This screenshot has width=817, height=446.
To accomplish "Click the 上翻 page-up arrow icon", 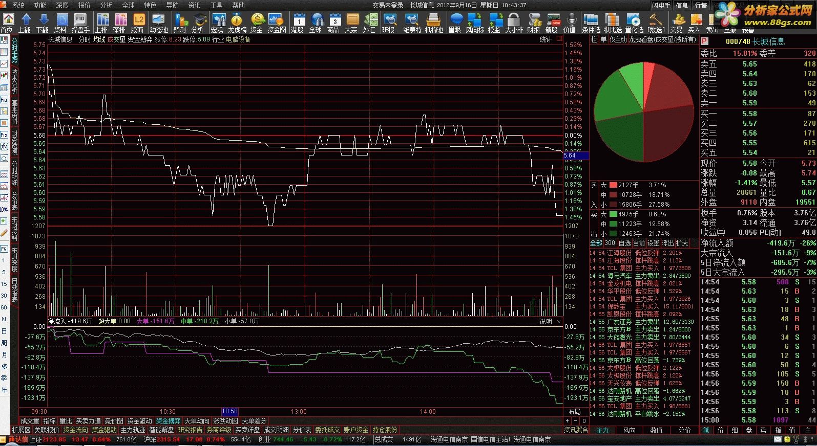I will click(x=25, y=23).
